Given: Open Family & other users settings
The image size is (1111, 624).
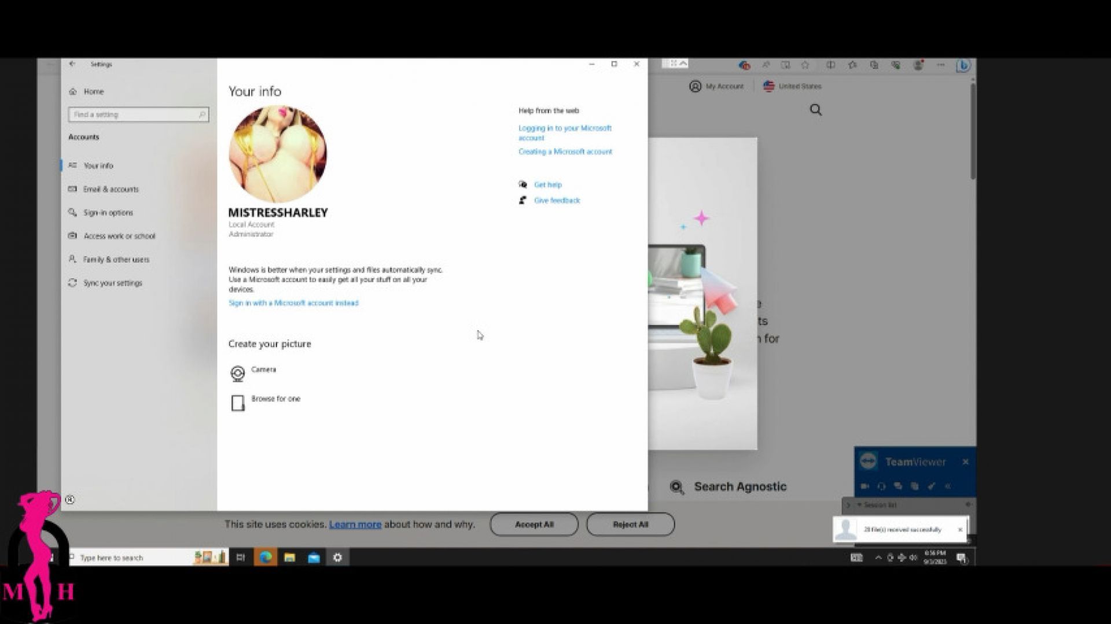Looking at the screenshot, I should click(116, 260).
